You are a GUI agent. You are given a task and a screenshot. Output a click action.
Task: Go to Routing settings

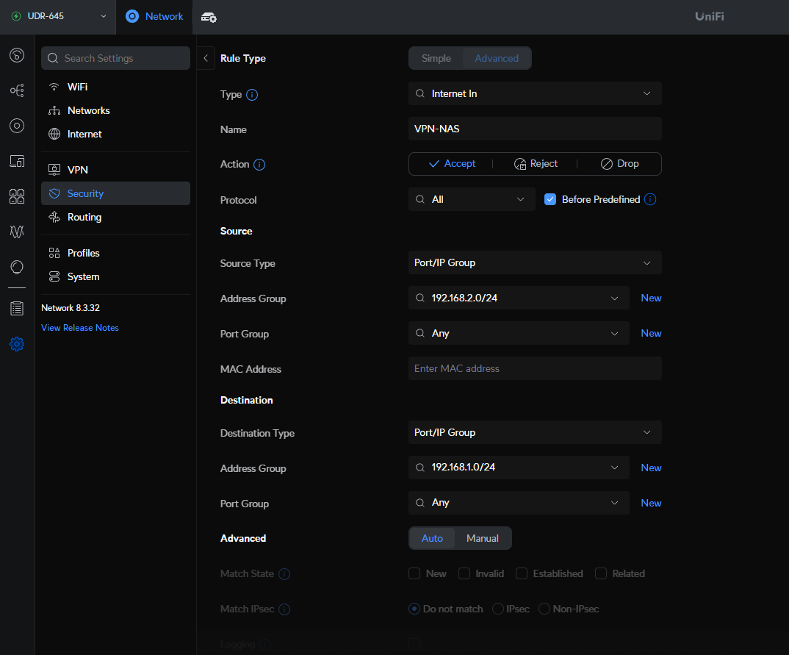tap(116, 217)
